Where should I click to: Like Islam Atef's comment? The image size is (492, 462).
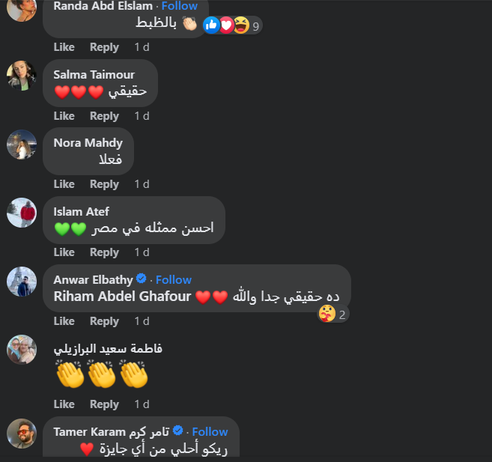coord(64,252)
